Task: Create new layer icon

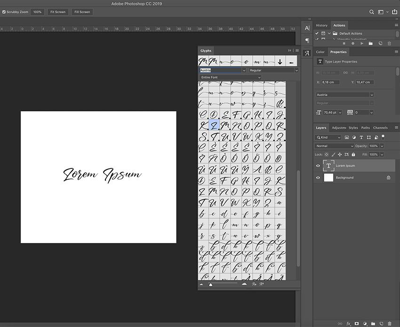Action: (381, 324)
